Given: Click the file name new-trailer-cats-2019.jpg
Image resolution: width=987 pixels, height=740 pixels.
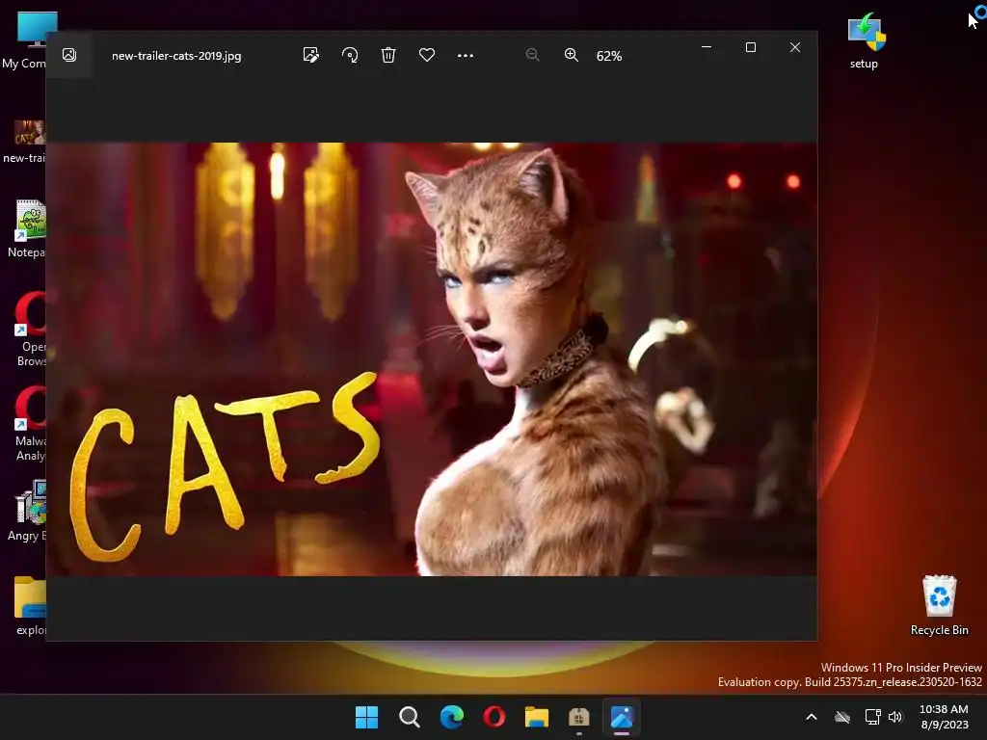Looking at the screenshot, I should 176,55.
